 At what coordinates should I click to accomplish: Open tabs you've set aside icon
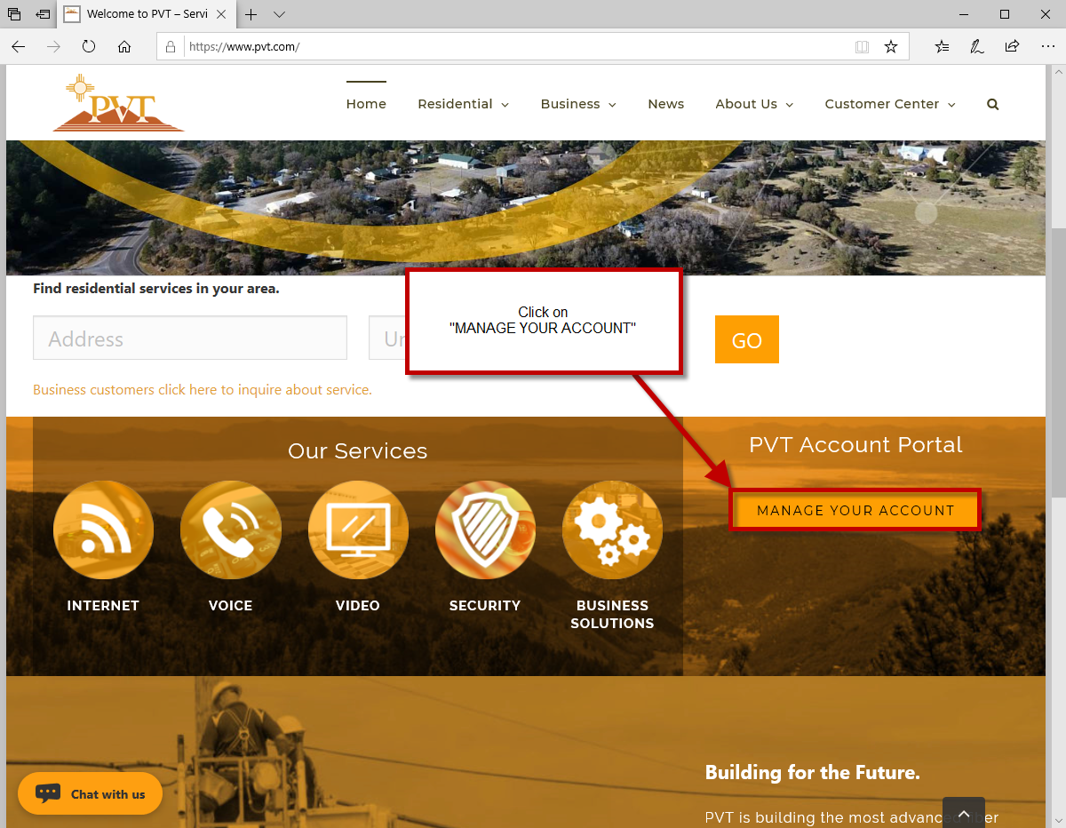[14, 14]
